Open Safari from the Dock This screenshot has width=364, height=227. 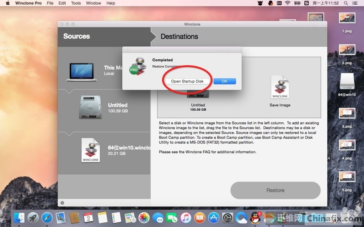(x=47, y=218)
